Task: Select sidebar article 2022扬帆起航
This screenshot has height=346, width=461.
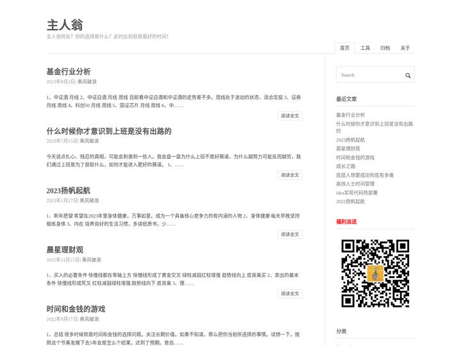Action: pyautogui.click(x=350, y=202)
